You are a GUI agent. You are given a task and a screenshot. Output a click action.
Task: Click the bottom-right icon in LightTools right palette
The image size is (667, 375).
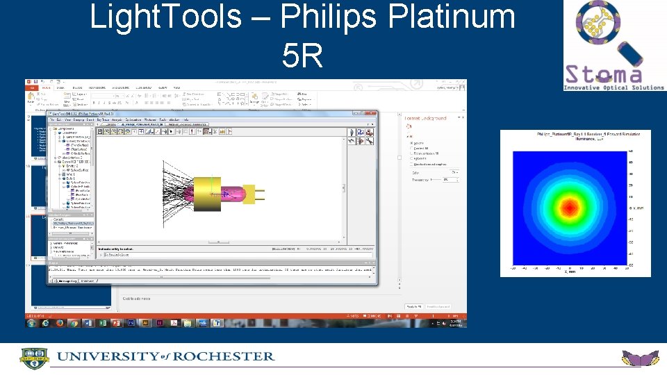click(x=370, y=141)
